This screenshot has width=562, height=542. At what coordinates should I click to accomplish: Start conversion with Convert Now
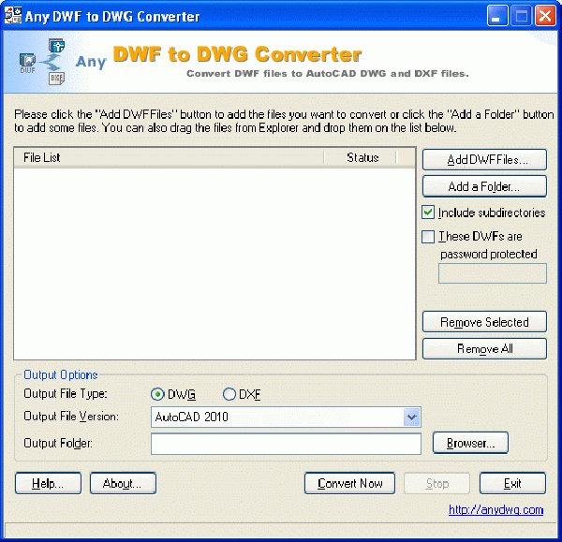[349, 483]
